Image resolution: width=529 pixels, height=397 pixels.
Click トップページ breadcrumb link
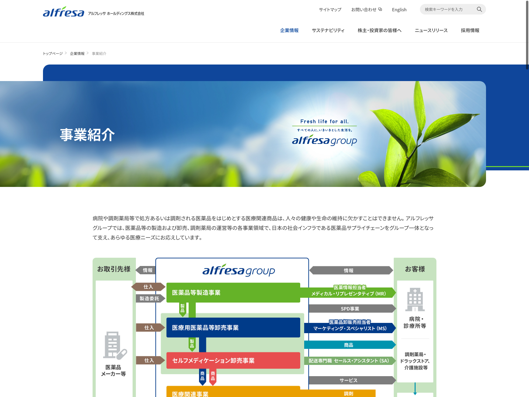(x=53, y=54)
